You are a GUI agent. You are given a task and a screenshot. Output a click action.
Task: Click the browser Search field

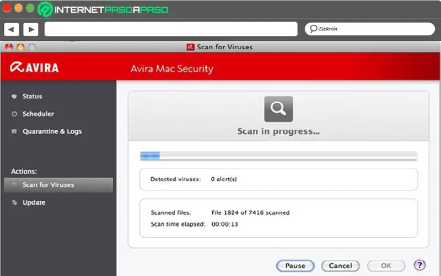coord(369,29)
